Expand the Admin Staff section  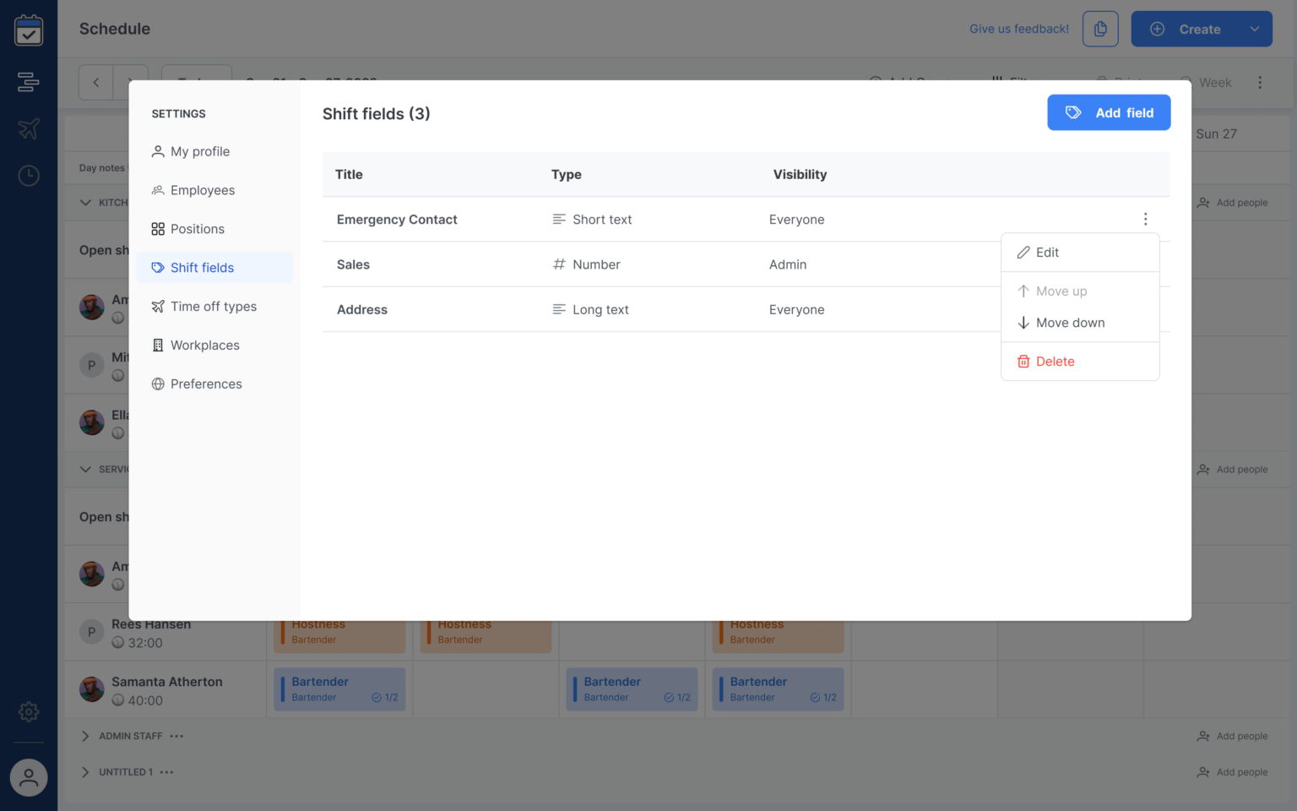point(84,736)
